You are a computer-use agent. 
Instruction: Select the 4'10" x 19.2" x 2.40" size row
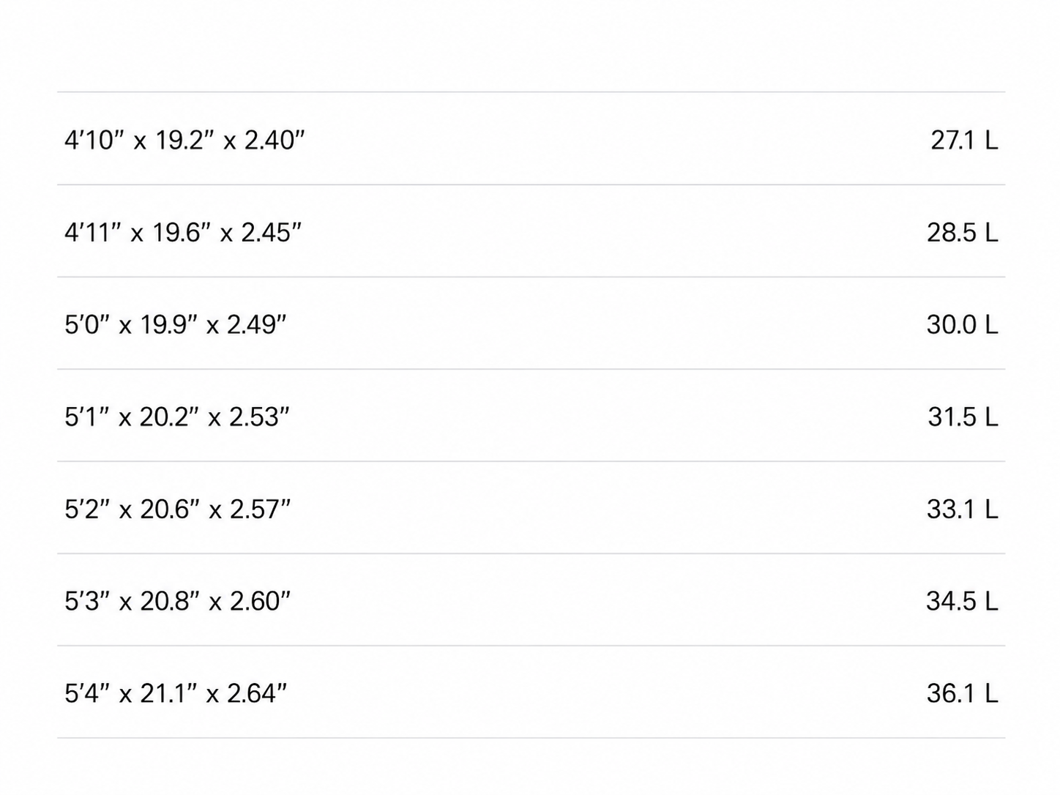(x=531, y=138)
